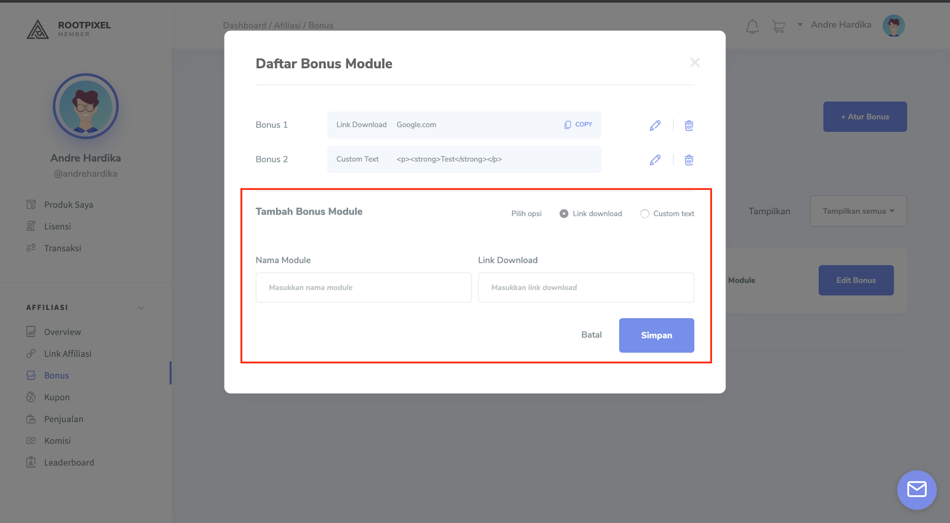Expand the Tampilkan semua dropdown

click(x=858, y=211)
